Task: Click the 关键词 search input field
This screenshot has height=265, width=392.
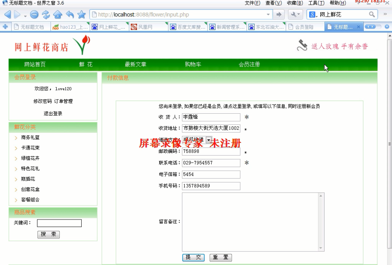Action: (59, 223)
